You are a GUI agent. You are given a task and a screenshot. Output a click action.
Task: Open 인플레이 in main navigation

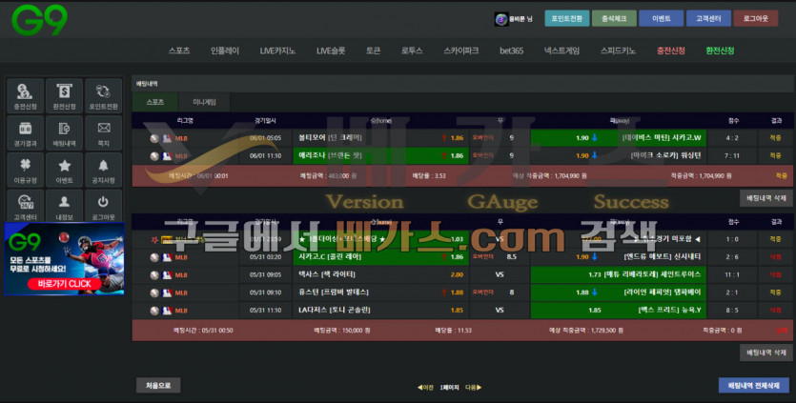click(x=225, y=50)
